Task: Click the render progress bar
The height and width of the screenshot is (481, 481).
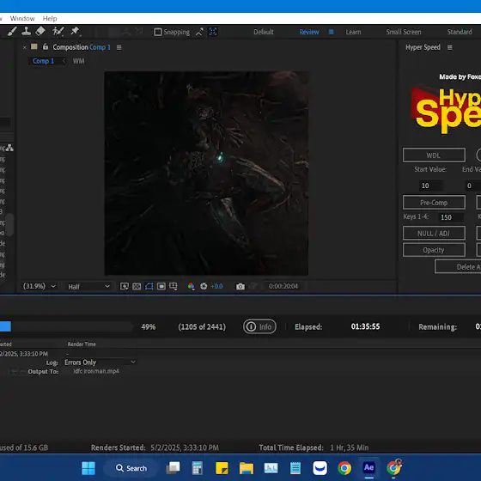Action: tap(66, 326)
